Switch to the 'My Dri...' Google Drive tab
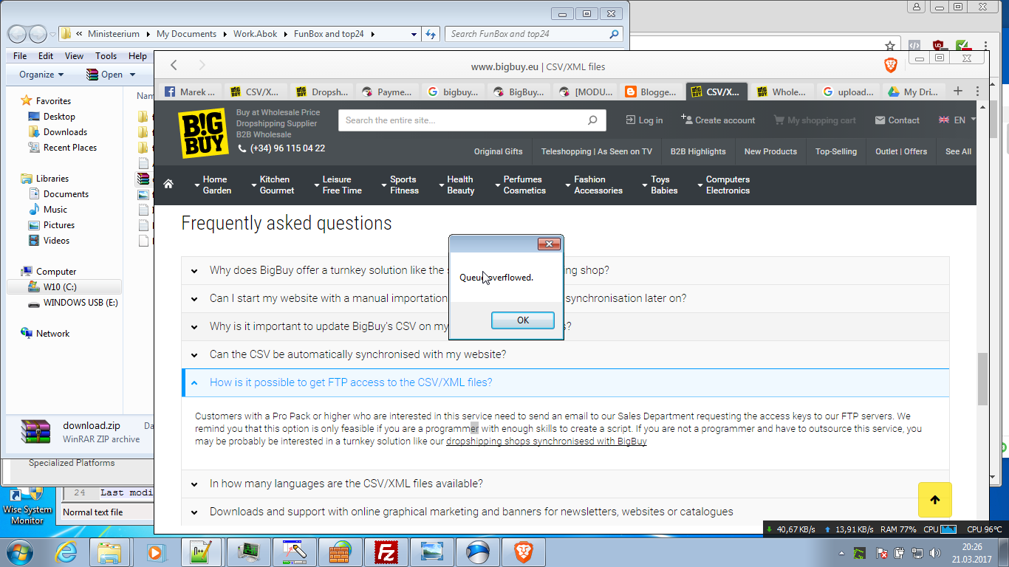 point(913,92)
